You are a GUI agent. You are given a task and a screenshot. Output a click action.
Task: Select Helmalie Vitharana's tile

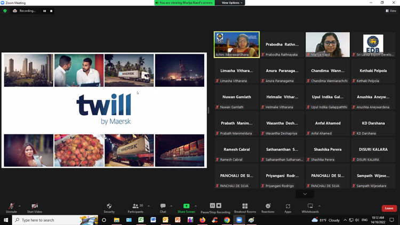(282, 97)
